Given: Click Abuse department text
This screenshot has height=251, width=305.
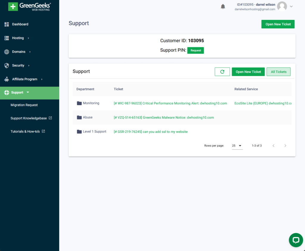Looking at the screenshot, I should click(88, 117).
